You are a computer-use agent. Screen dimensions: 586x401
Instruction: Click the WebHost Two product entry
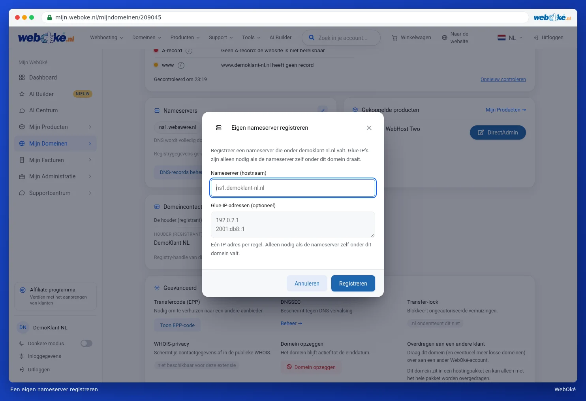click(403, 129)
